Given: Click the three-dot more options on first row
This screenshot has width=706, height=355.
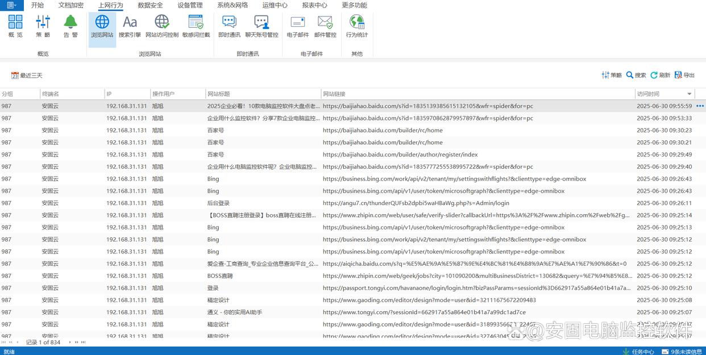Looking at the screenshot, I should click(x=700, y=106).
